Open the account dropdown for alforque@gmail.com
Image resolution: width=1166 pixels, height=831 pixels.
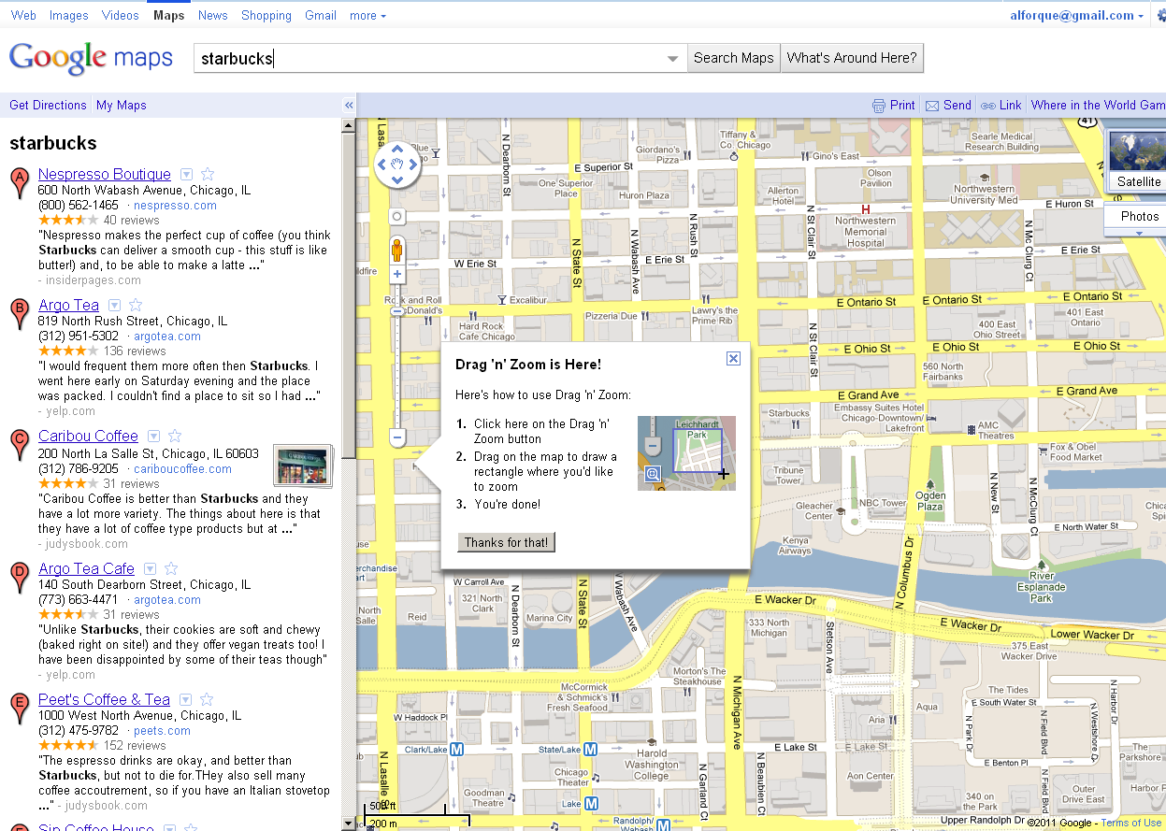pyautogui.click(x=1077, y=15)
